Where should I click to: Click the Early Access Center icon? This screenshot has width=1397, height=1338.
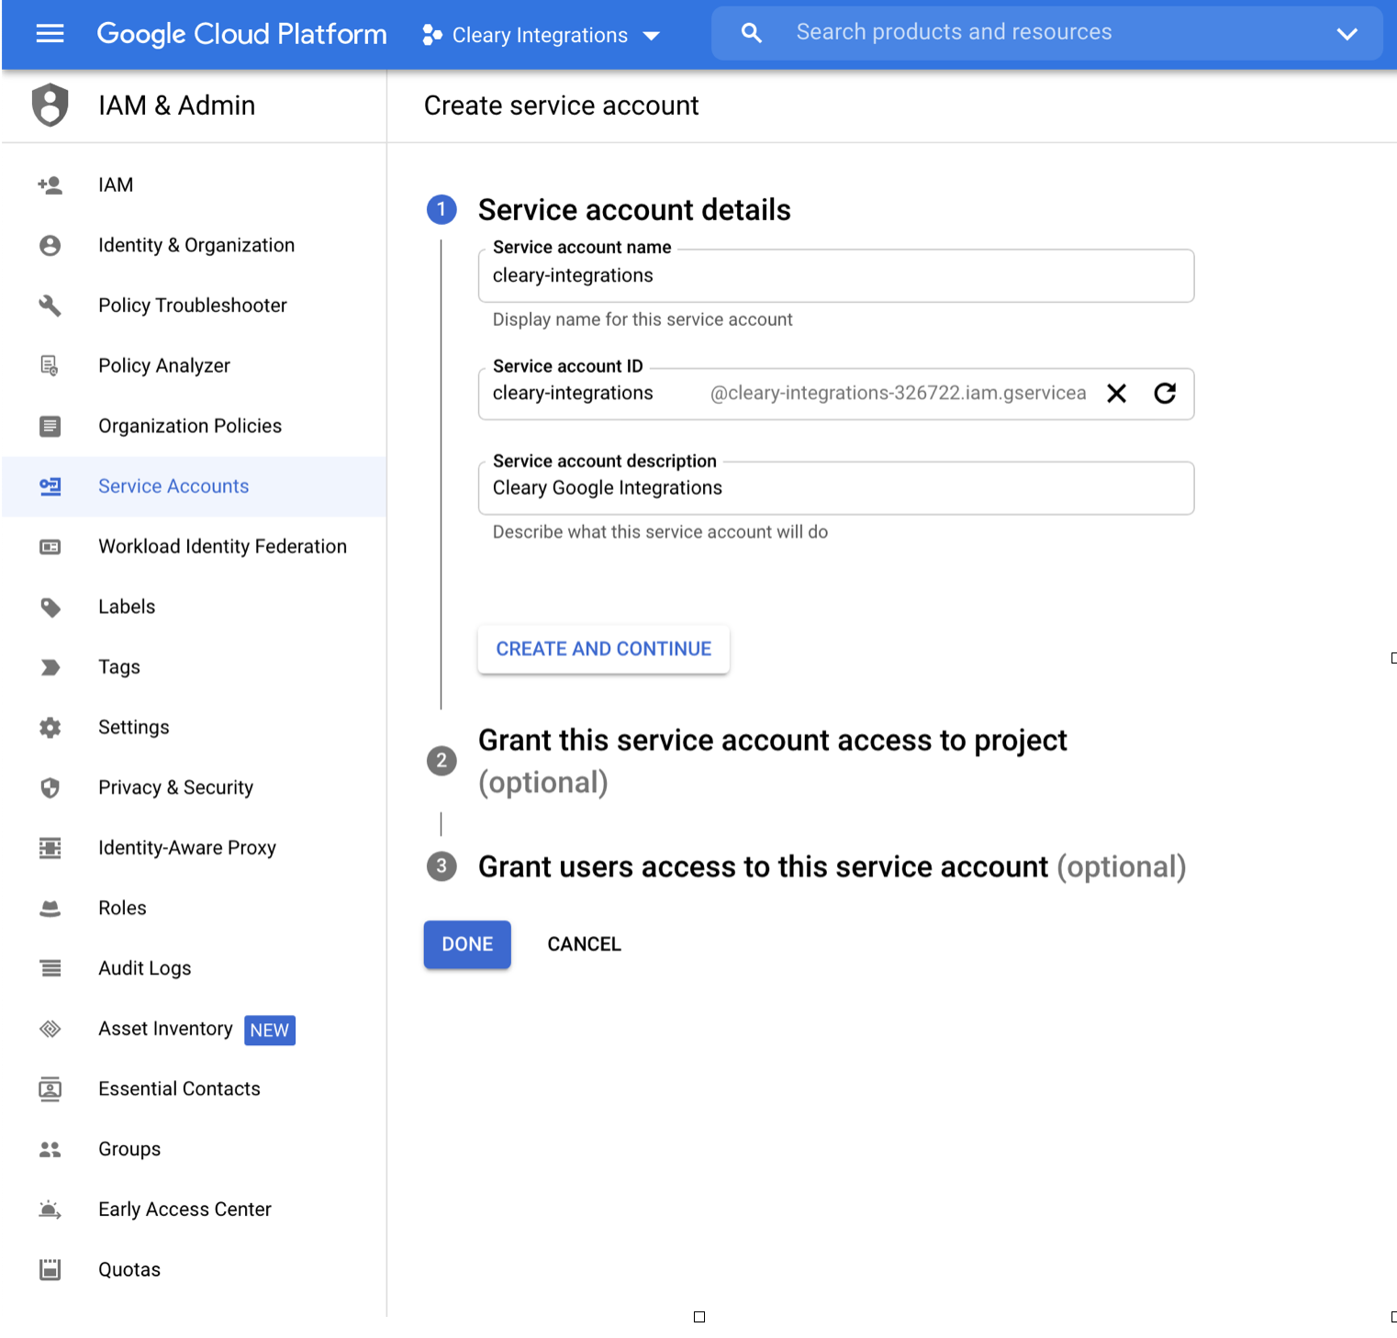(x=50, y=1210)
